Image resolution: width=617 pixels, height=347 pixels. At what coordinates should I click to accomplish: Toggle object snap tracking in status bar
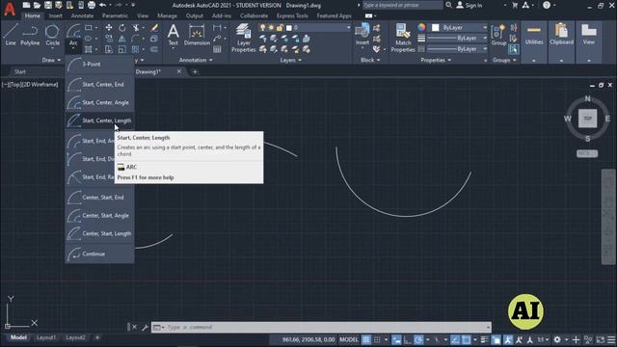[455, 339]
